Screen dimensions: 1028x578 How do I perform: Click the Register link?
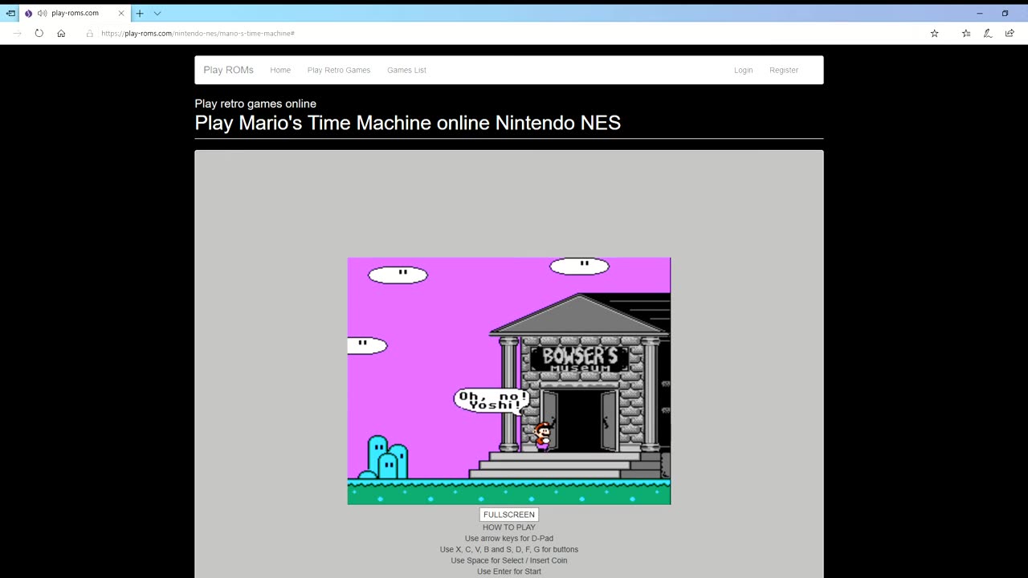click(784, 70)
